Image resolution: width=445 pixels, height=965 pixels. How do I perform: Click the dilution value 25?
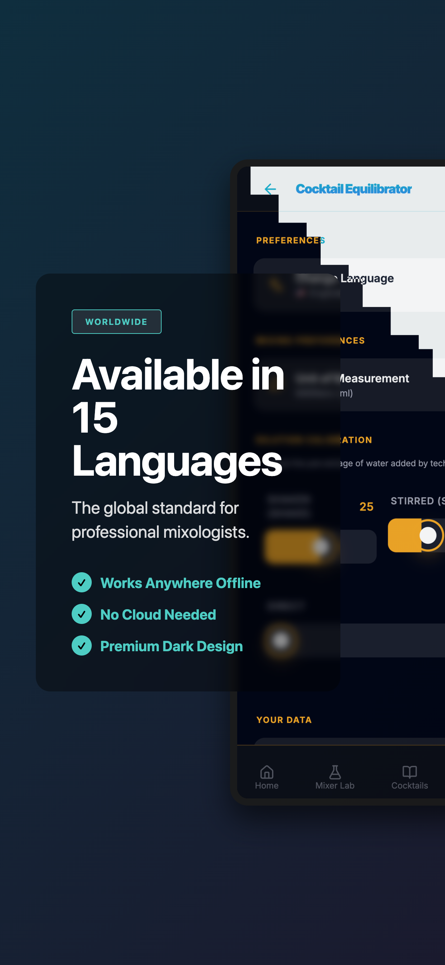366,507
